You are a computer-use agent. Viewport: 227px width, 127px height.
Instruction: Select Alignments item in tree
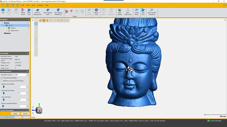coord(15,30)
